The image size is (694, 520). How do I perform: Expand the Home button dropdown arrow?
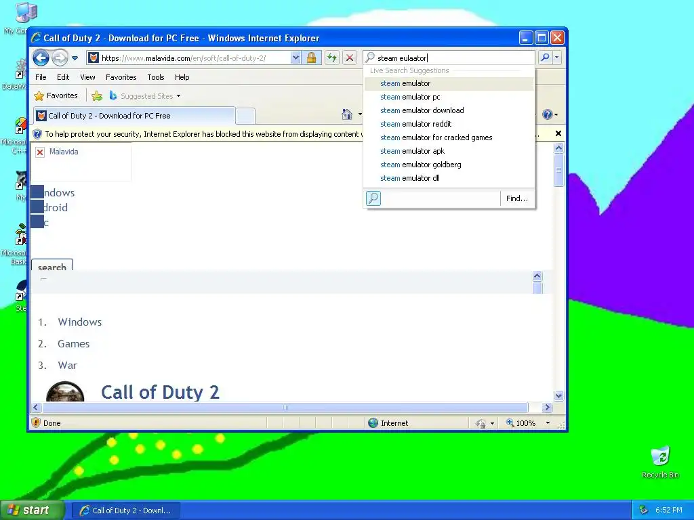click(360, 114)
